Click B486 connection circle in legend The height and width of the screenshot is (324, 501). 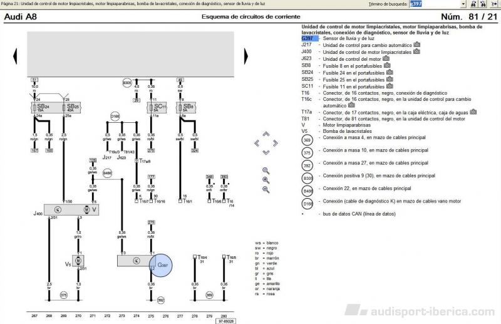(x=307, y=191)
